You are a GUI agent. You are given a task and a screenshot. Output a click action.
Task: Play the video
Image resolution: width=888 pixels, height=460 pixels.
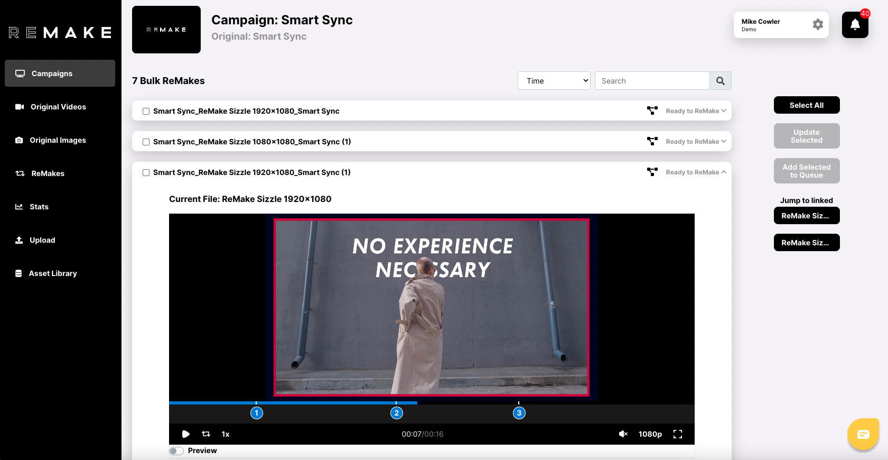pyautogui.click(x=186, y=434)
